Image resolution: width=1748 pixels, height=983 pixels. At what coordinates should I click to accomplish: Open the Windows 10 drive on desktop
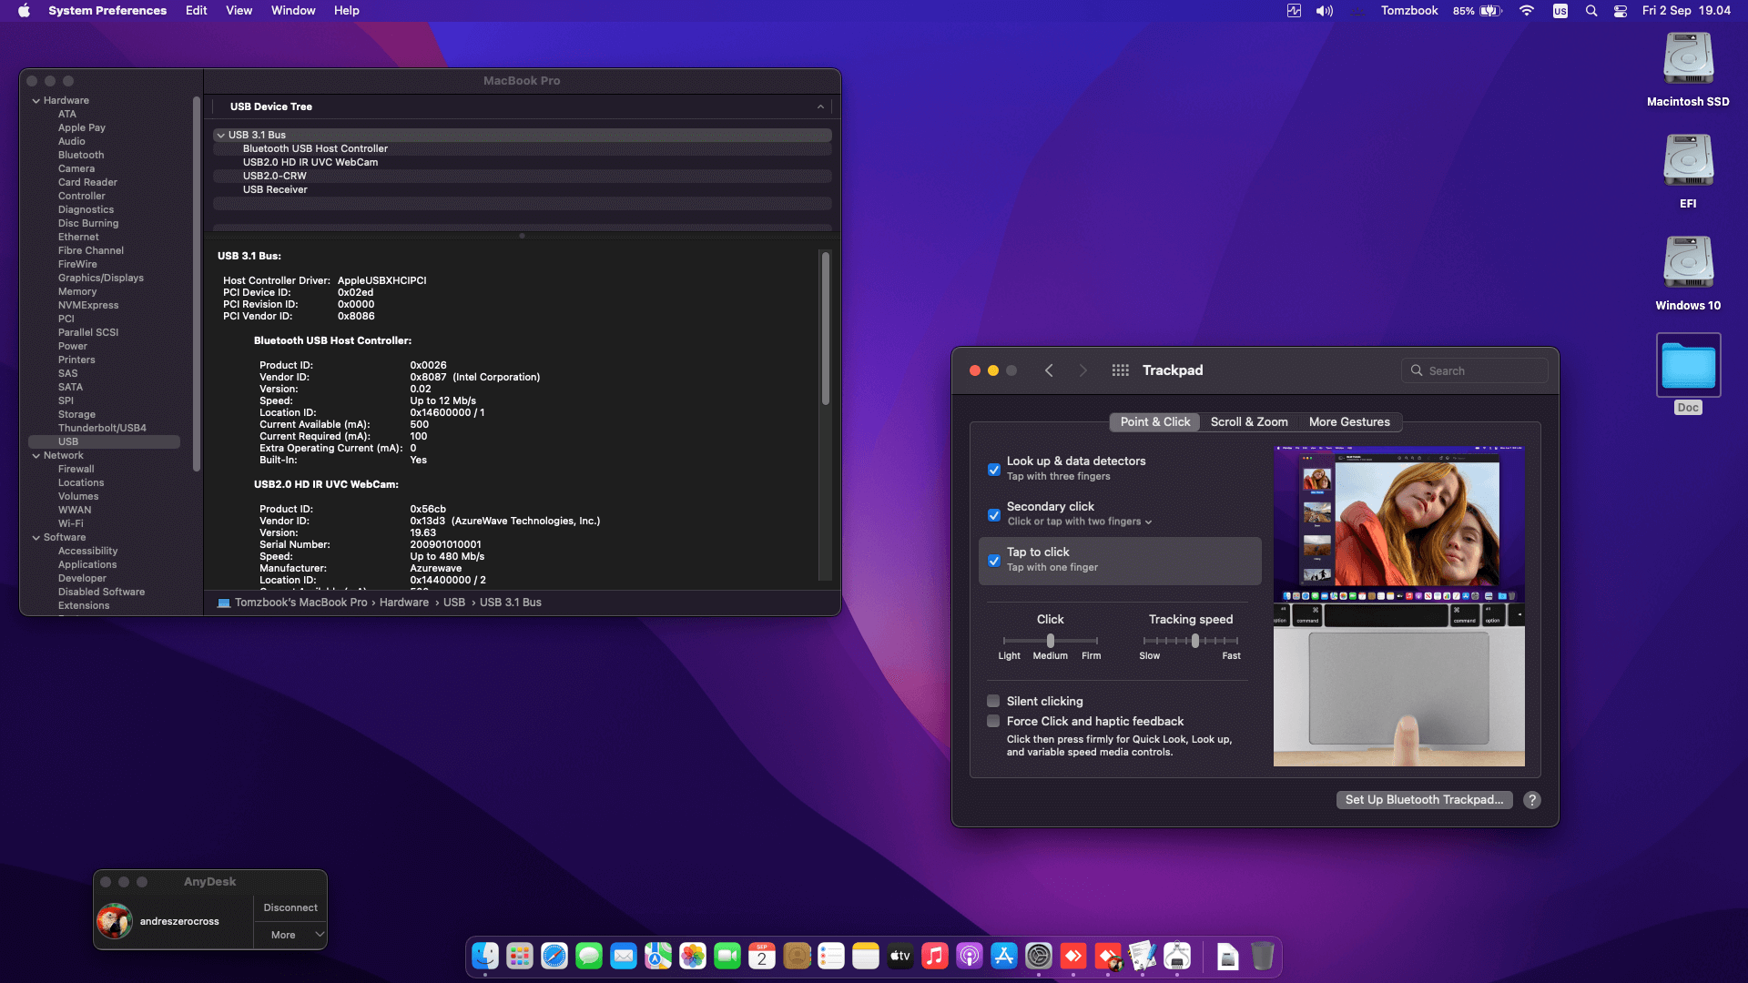pos(1687,264)
